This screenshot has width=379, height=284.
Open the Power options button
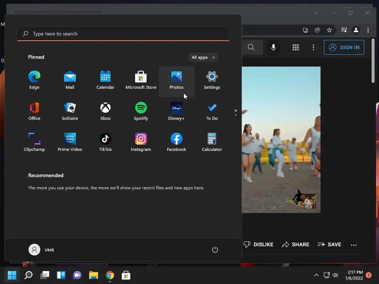pyautogui.click(x=215, y=250)
